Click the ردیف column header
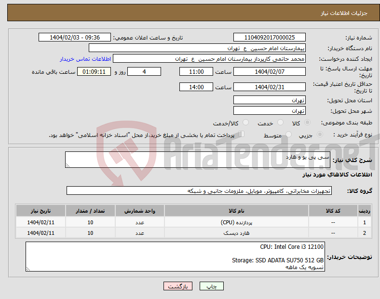This screenshot has width=380, height=299. coord(365,211)
